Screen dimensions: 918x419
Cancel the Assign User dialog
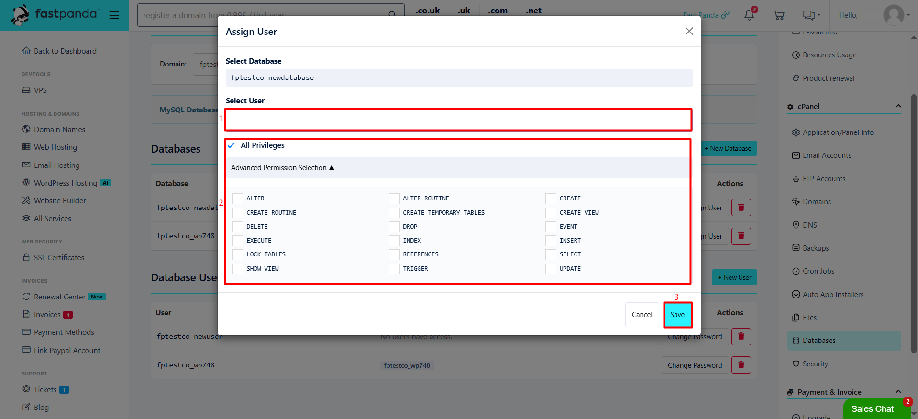pos(642,315)
